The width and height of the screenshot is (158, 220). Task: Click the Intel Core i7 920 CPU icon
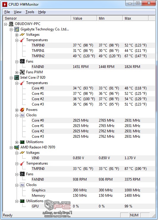[17, 78]
